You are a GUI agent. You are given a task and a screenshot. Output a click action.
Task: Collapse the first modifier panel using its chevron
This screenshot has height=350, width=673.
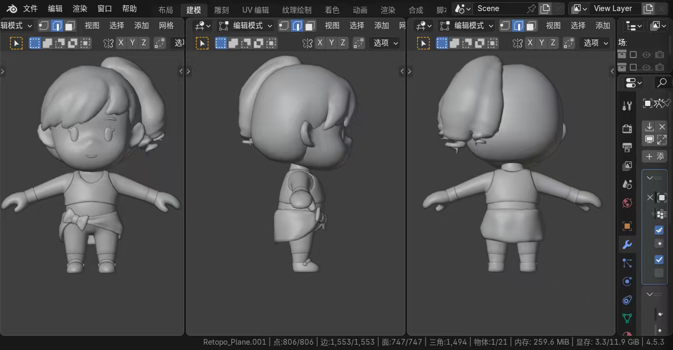(650, 178)
